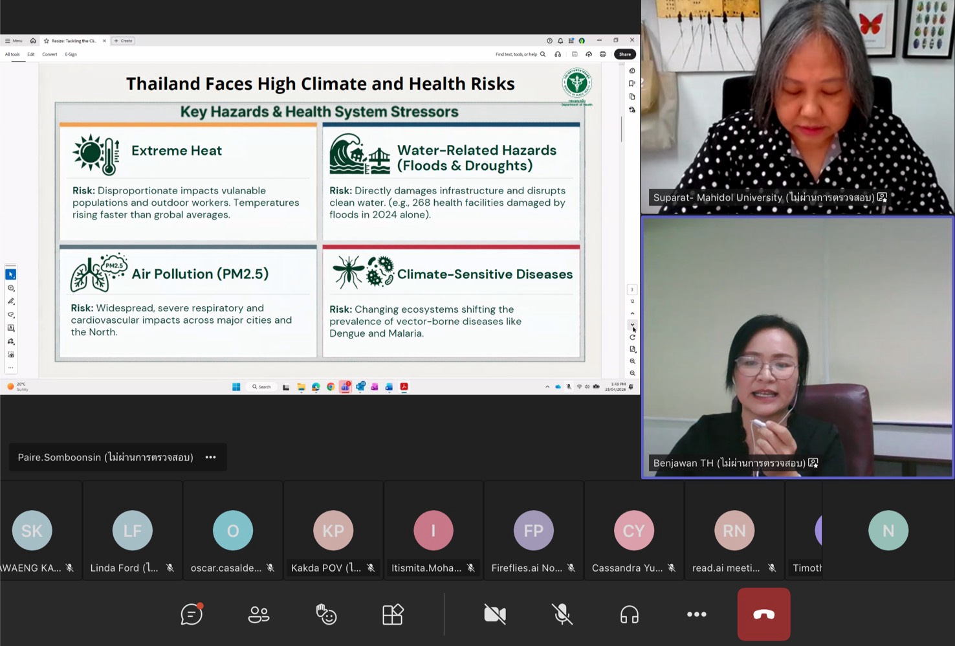Viewport: 955px width, 646px height.
Task: Click the Acrobat home icon in shared window
Action: (x=33, y=41)
